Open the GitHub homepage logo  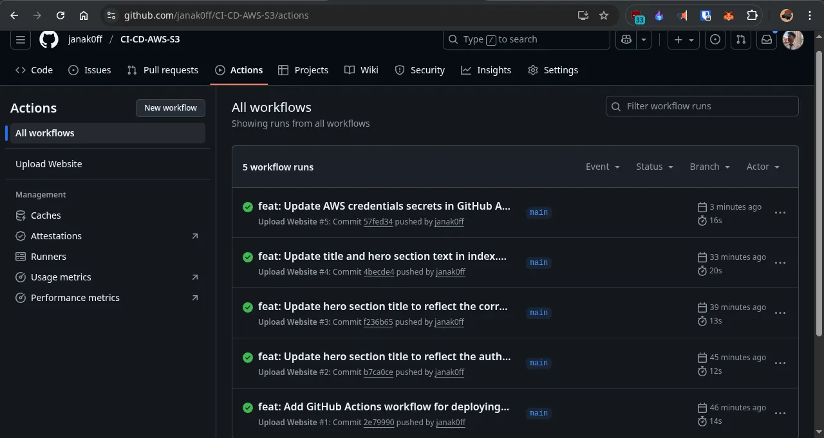pyautogui.click(x=49, y=39)
